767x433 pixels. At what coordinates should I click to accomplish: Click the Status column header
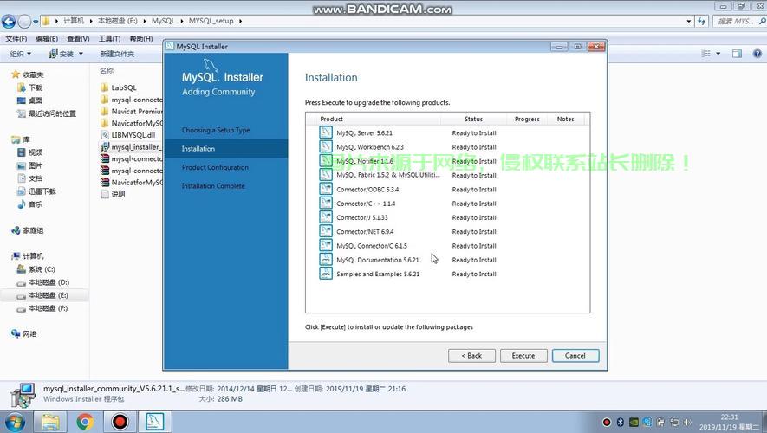473,119
